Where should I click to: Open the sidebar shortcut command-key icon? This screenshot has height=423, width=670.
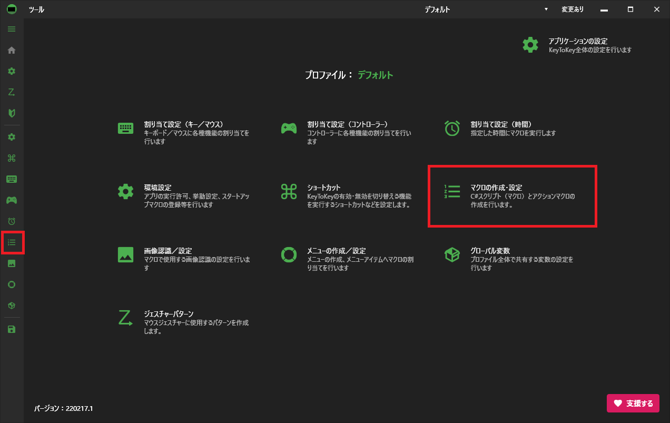12,158
